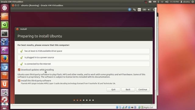
Task: Click the guest battery indicator
Action: [x=144, y=9]
